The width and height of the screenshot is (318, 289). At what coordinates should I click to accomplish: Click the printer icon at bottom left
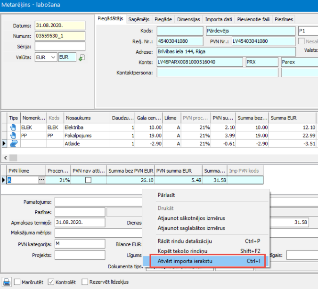(6, 282)
